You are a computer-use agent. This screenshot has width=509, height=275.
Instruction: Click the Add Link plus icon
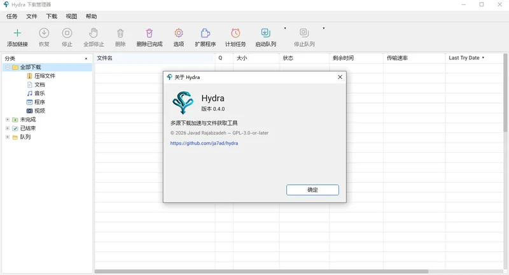17,33
